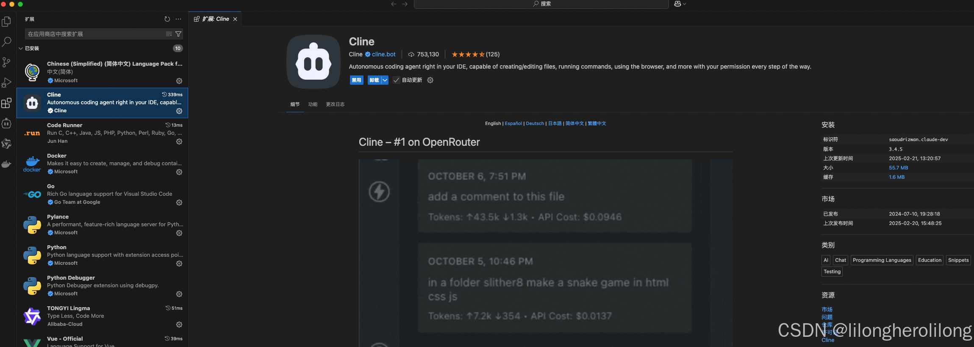
Task: Select Chinese (Simplified) Language Pack extension
Action: pos(102,72)
